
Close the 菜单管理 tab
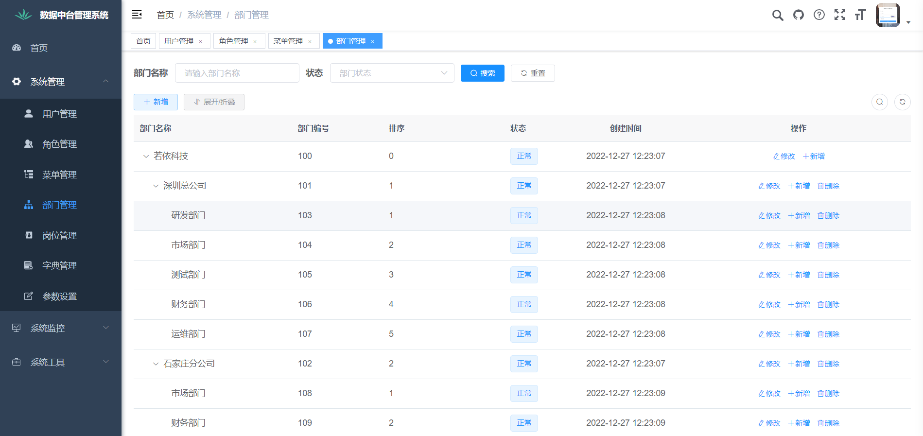[310, 41]
